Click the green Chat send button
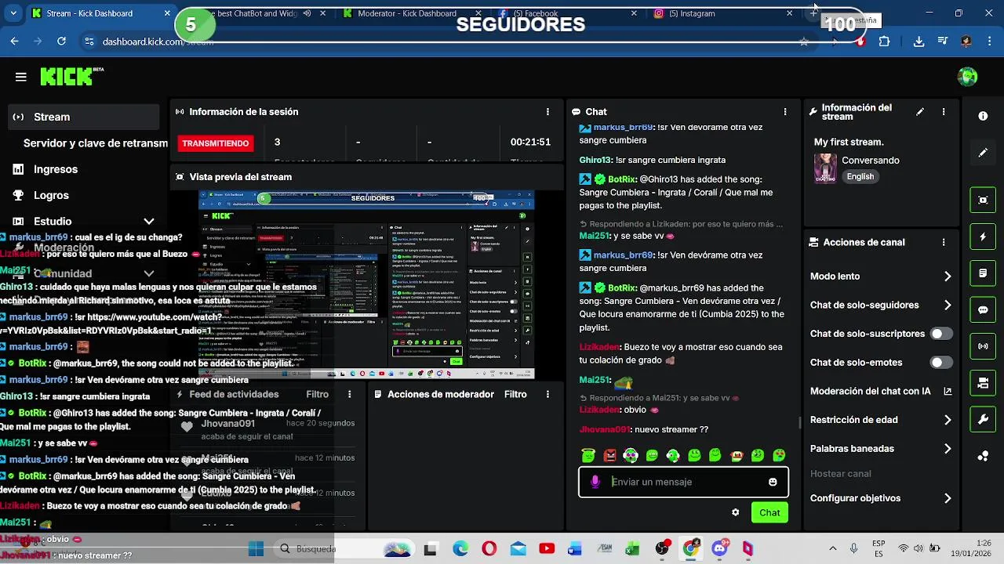Image resolution: width=1004 pixels, height=564 pixels. [x=769, y=512]
